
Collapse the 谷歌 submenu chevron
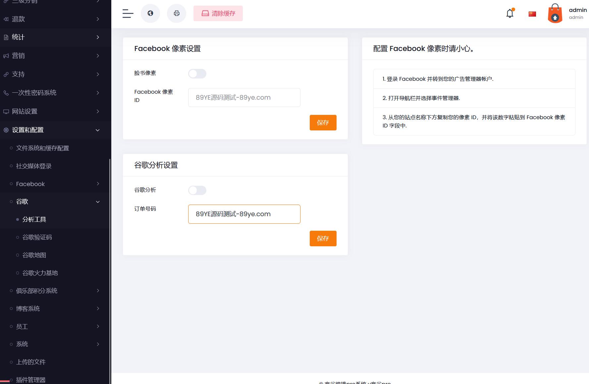[98, 202]
